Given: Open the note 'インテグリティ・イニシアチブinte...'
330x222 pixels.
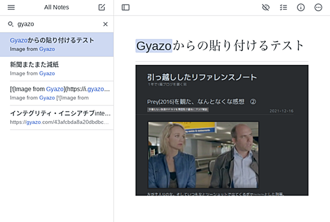Looking at the screenshot, I should [57, 118].
